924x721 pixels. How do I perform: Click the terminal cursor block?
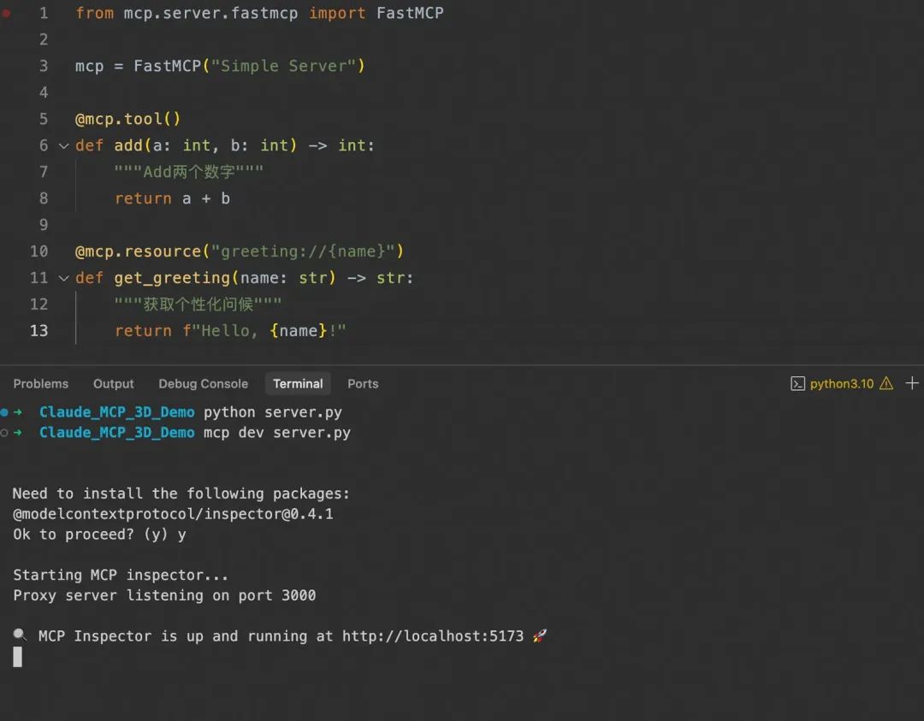coord(17,657)
